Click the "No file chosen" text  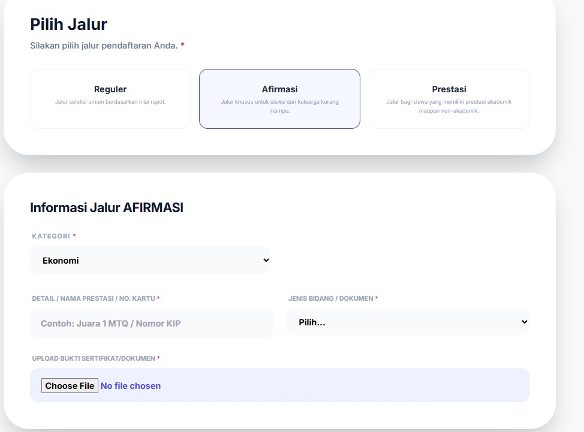click(131, 386)
